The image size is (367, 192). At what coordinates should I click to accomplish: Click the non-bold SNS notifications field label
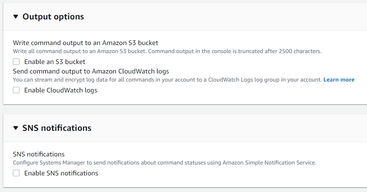(x=38, y=154)
